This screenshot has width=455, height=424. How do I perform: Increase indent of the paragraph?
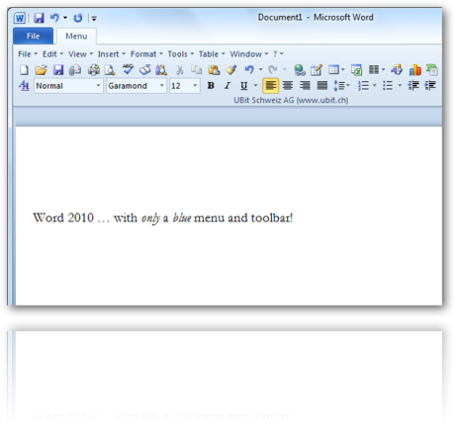(x=430, y=86)
